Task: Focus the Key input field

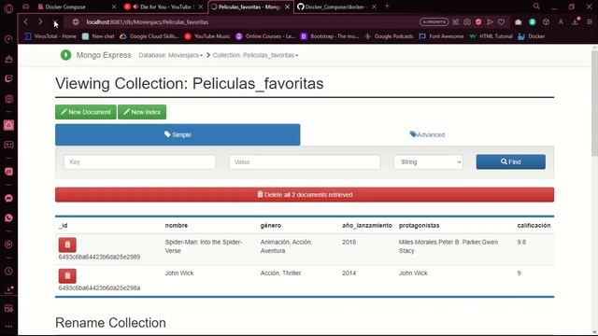Action: coord(139,161)
